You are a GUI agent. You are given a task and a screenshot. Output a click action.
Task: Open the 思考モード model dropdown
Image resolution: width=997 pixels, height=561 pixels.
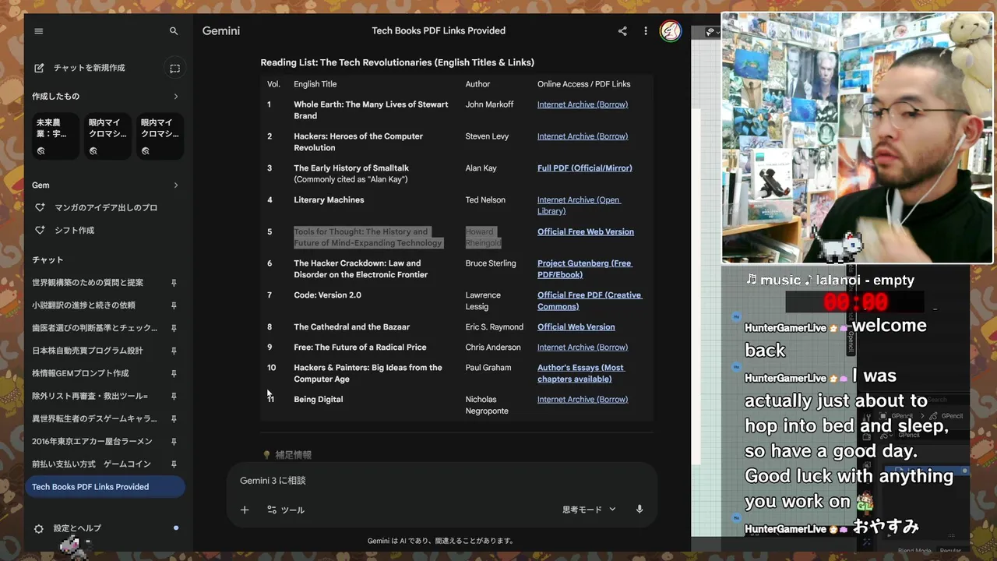click(x=589, y=510)
